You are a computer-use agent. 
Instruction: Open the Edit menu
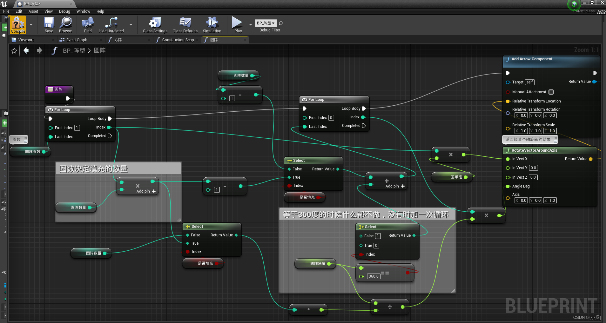click(x=19, y=11)
